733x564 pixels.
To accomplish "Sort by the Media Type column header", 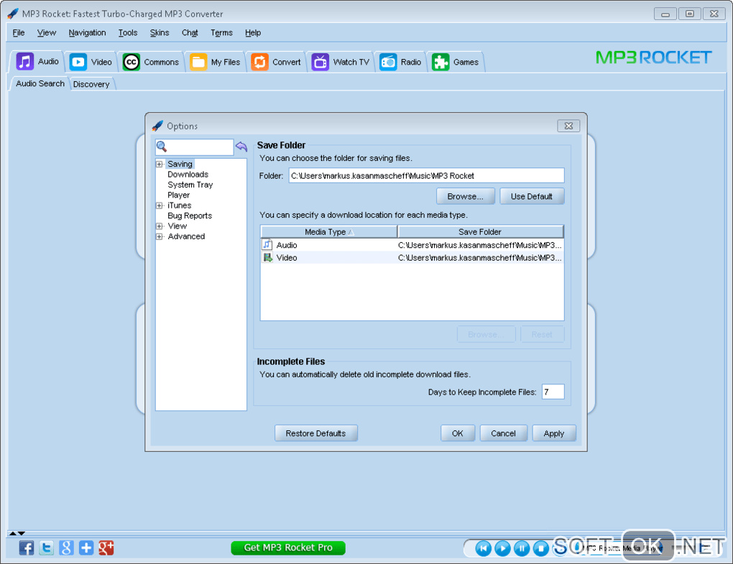I will (328, 232).
